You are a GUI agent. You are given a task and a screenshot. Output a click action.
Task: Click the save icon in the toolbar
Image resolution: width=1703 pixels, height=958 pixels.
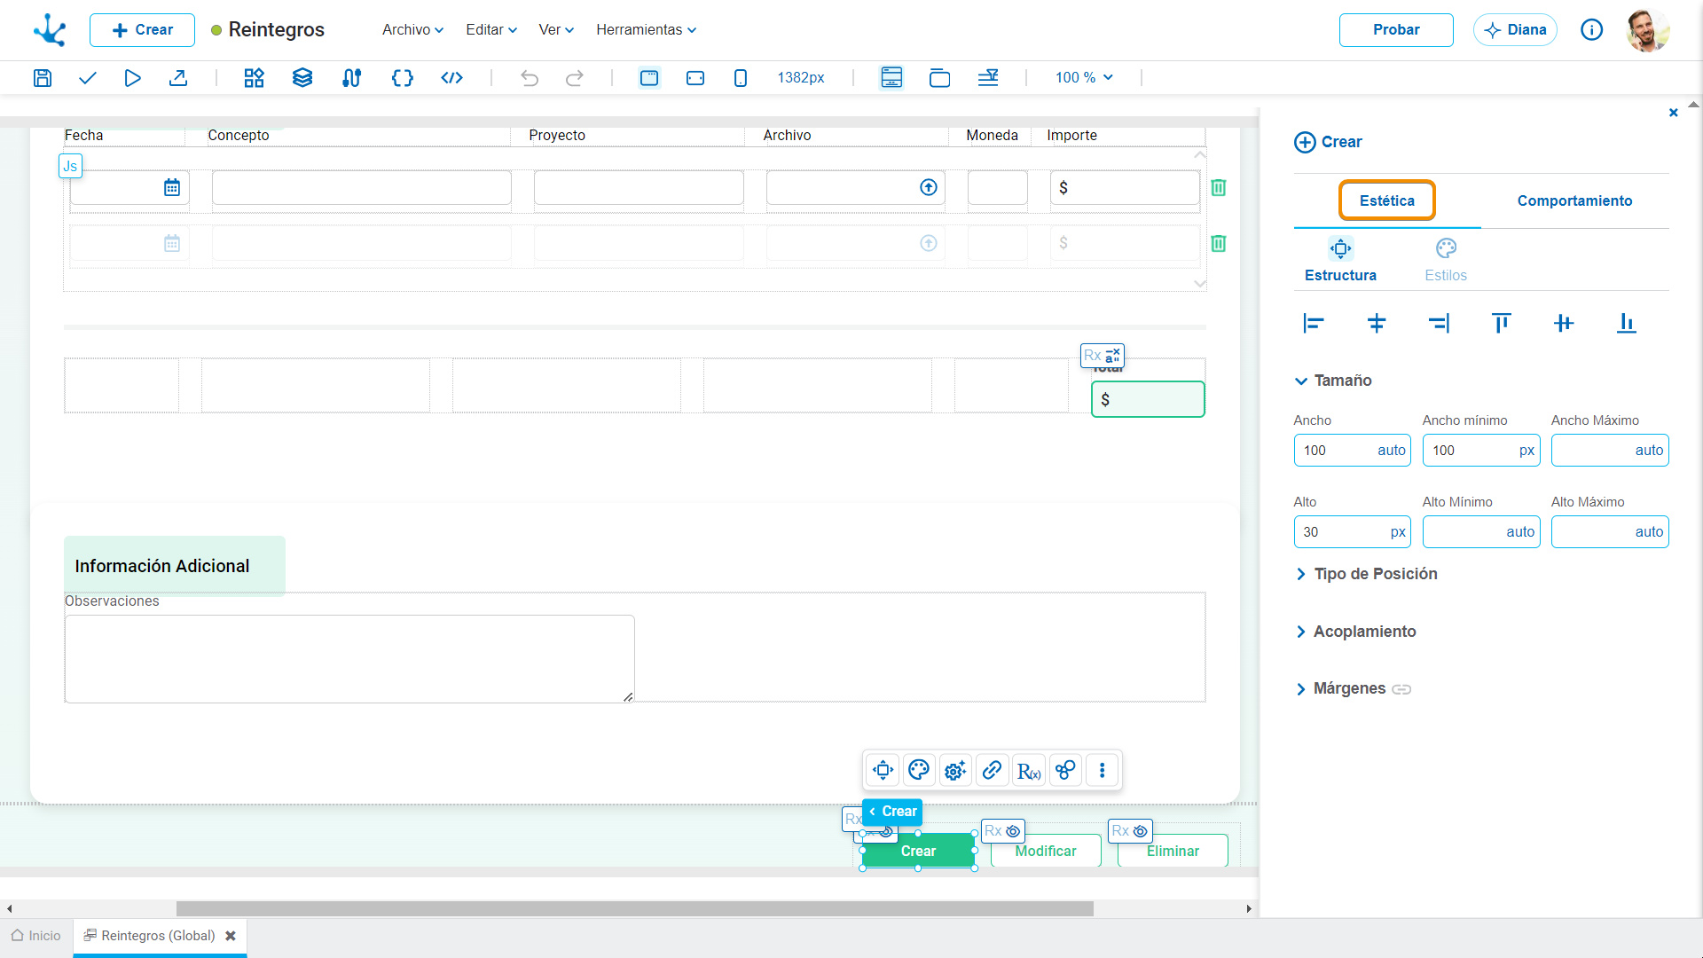42,78
